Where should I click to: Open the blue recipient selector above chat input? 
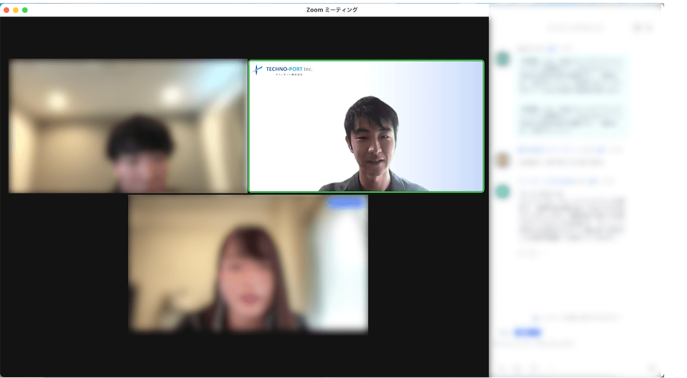[x=527, y=333]
